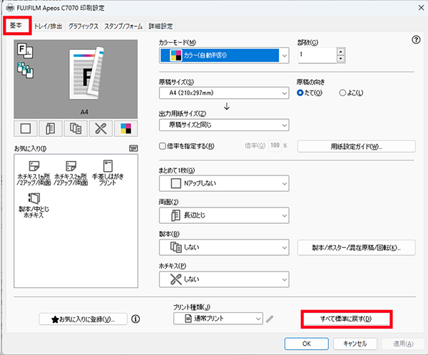Select favorite ホチキス2か所/2アップ/両面

[71, 173]
